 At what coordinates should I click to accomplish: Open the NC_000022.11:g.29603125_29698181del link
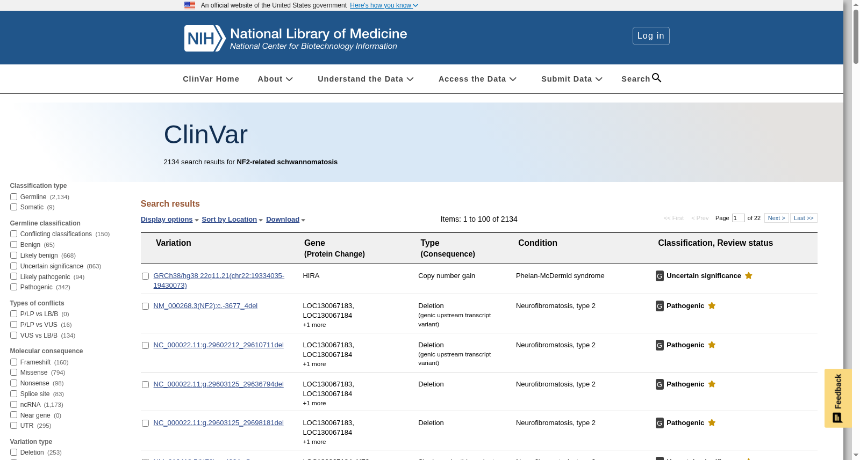click(218, 423)
